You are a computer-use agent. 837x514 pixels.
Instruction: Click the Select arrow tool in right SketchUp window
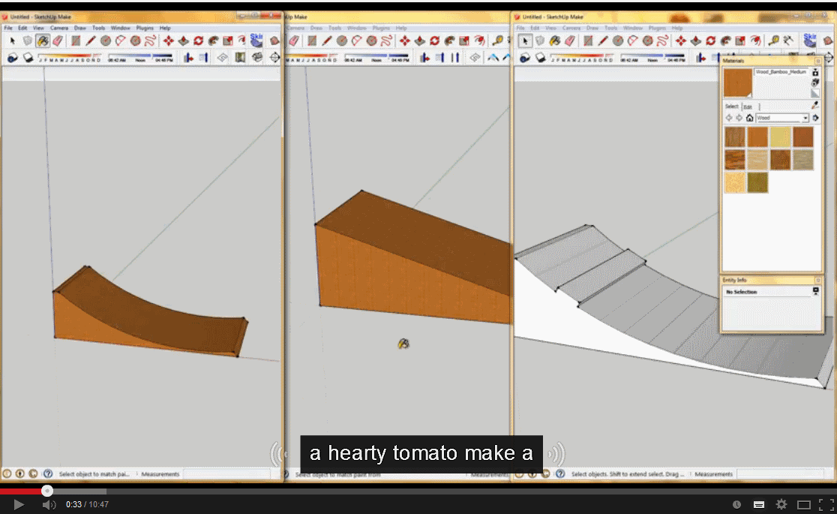point(525,41)
